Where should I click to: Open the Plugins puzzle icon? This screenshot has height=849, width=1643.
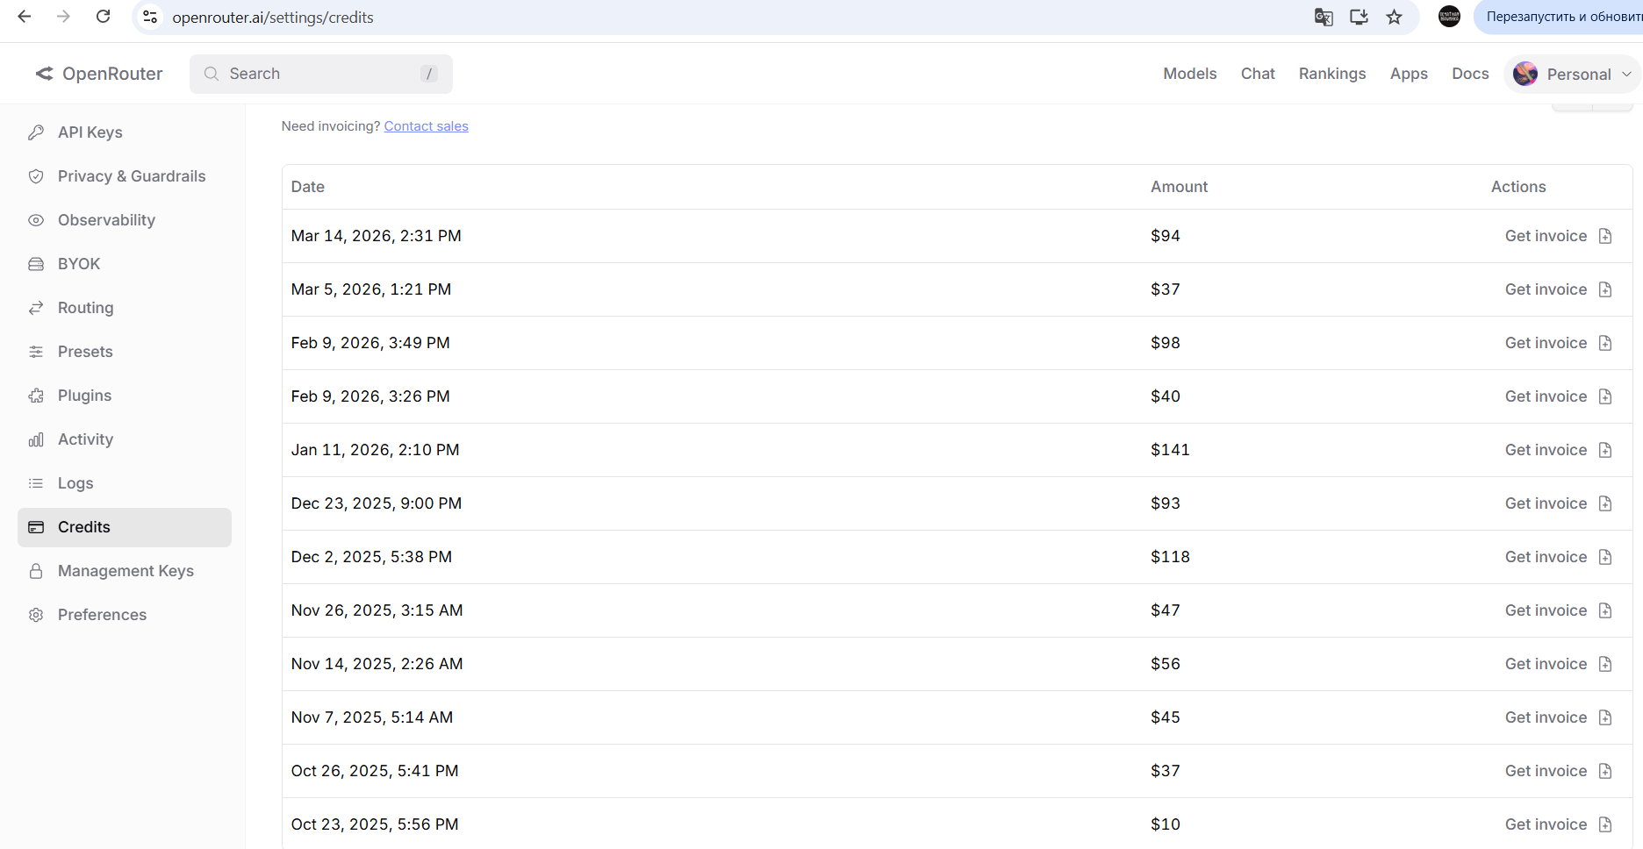tap(36, 396)
